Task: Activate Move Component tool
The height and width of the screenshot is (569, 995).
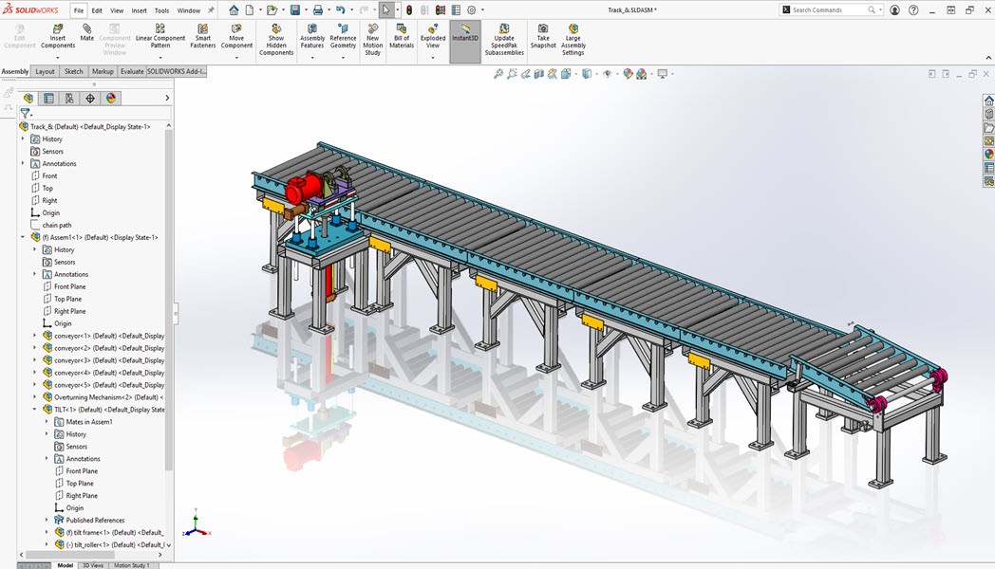Action: coord(236,37)
